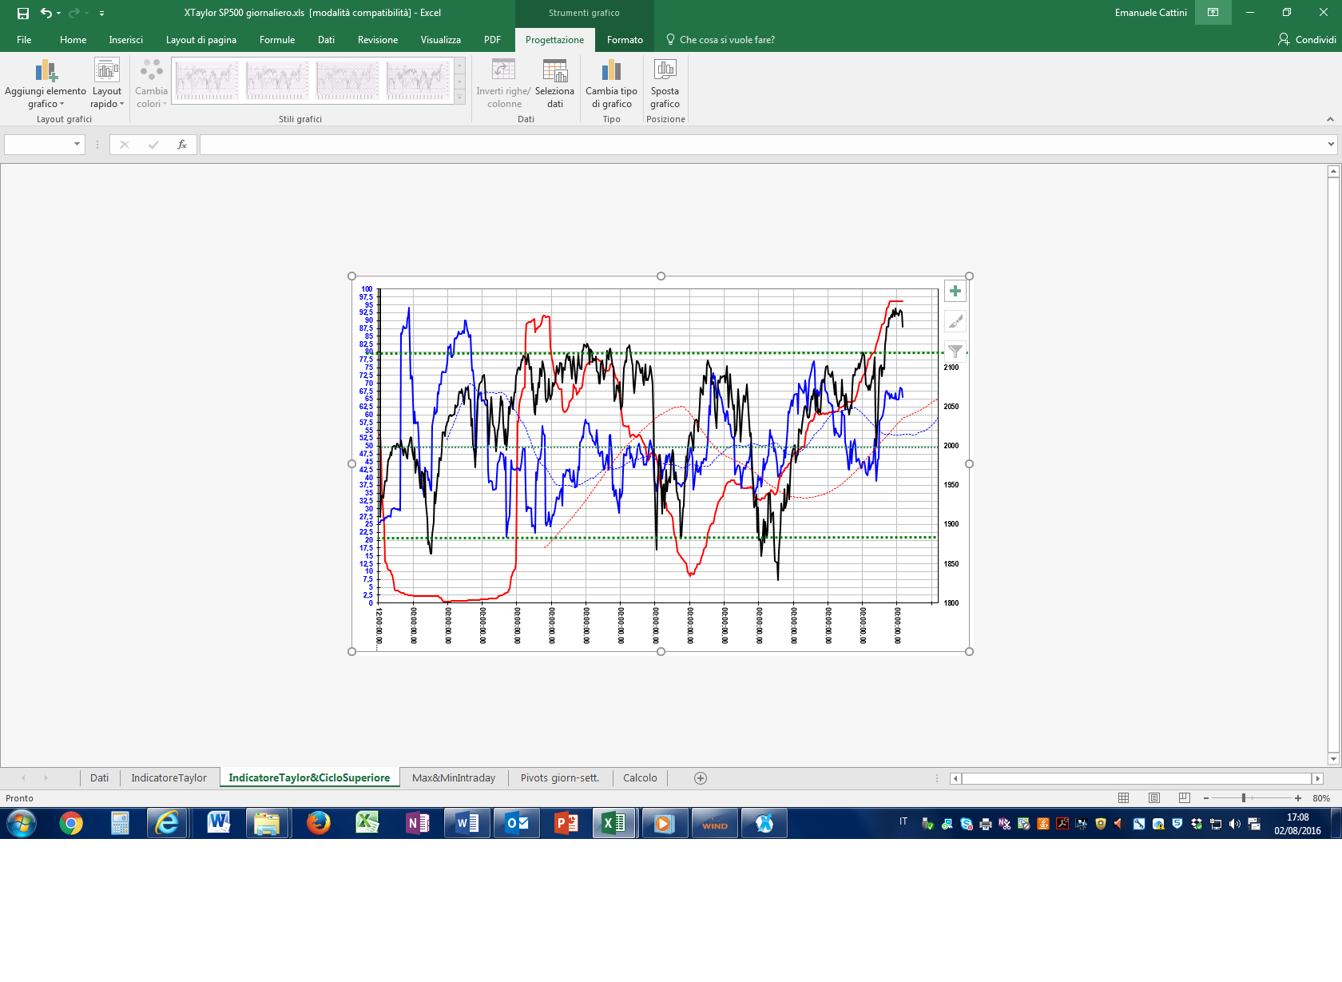
Task: Select the first chart style thumbnail
Action: pyautogui.click(x=207, y=80)
